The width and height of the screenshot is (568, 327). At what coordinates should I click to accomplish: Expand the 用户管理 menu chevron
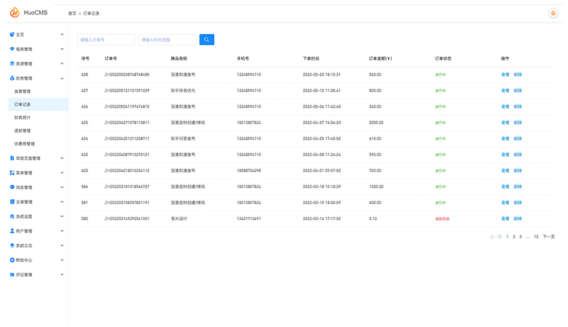click(x=62, y=231)
